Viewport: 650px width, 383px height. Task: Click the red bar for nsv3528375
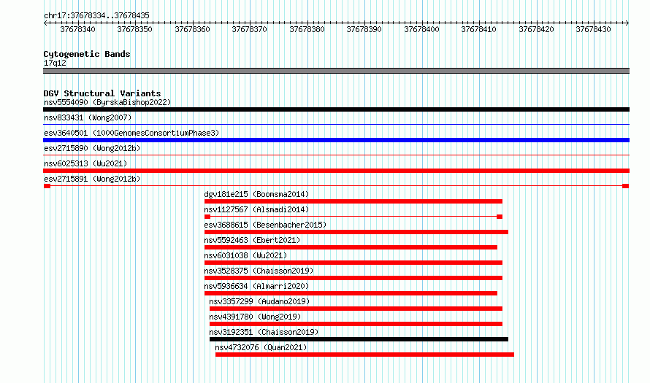pyautogui.click(x=353, y=278)
